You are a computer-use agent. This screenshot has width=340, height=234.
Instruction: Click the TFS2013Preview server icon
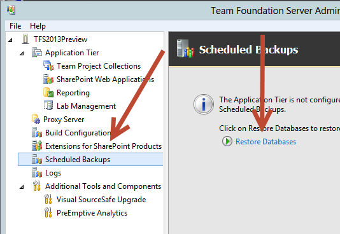point(25,39)
